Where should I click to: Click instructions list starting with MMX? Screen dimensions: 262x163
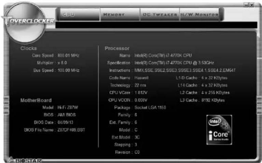185,70
